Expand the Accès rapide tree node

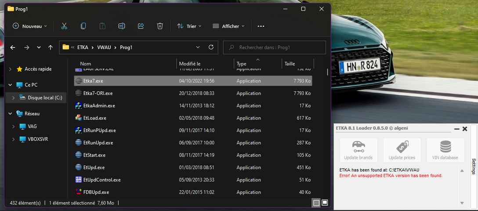(x=11, y=69)
